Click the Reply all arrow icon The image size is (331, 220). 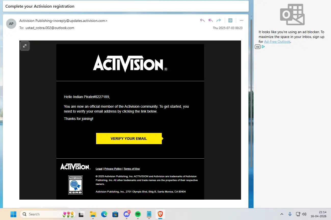(210, 20)
